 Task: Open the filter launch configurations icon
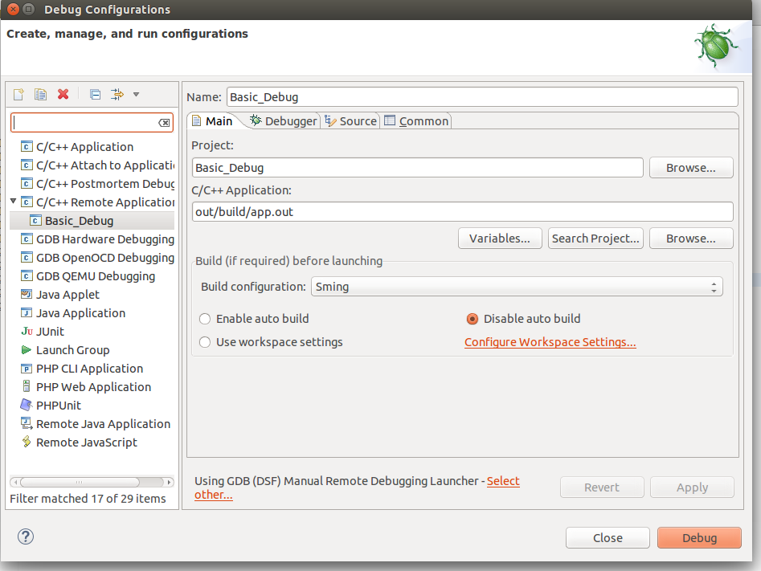117,94
